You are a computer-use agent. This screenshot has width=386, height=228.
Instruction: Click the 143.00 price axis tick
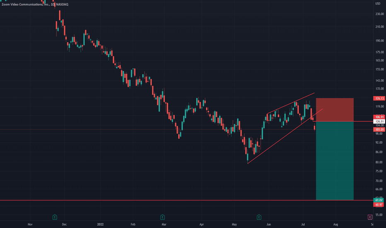(380, 80)
